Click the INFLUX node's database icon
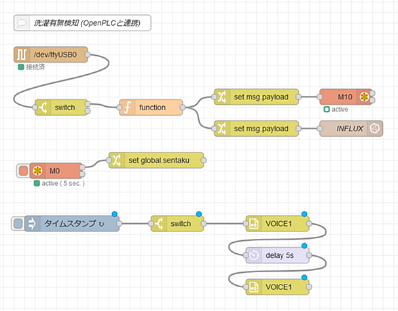This screenshot has height=311, width=398. 375,129
